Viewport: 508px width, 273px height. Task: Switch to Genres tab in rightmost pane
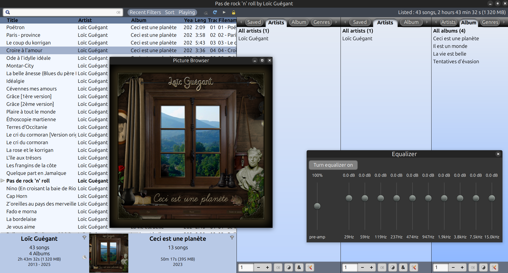[490, 22]
